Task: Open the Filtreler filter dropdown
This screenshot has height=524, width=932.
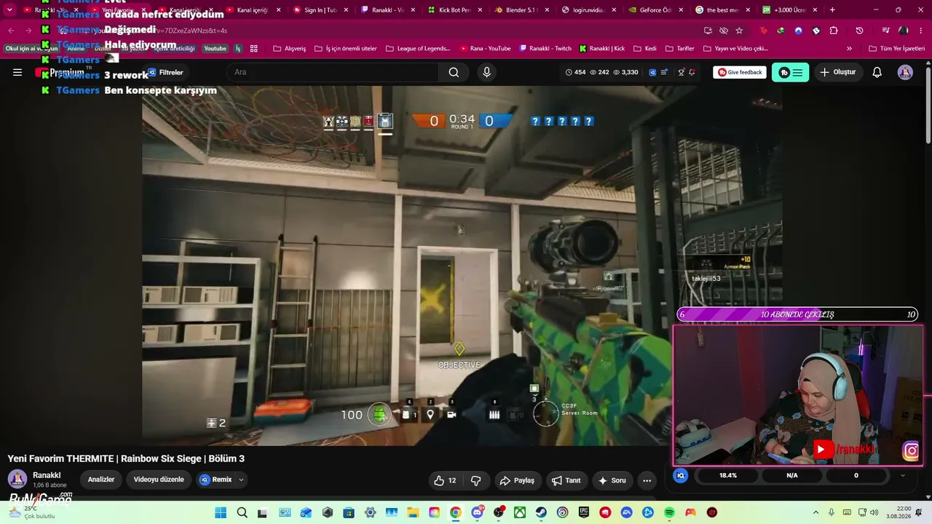Action: point(165,72)
